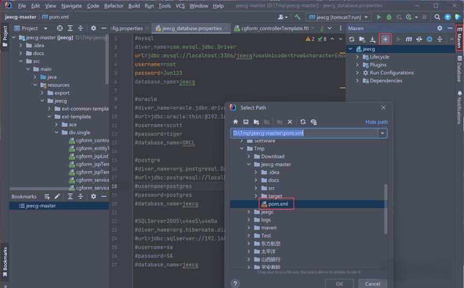Toggle Database tool window stripe button
This screenshot has width=464, height=288.
coord(459,69)
